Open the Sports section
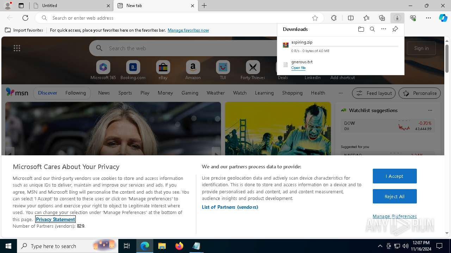Viewport: 451px width, 253px height. coord(125,93)
